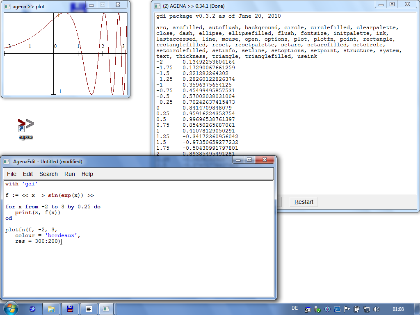Viewport: 420px width, 315px height.
Task: Switch to the AgenaEdit document taskbar icon
Action: (x=89, y=308)
